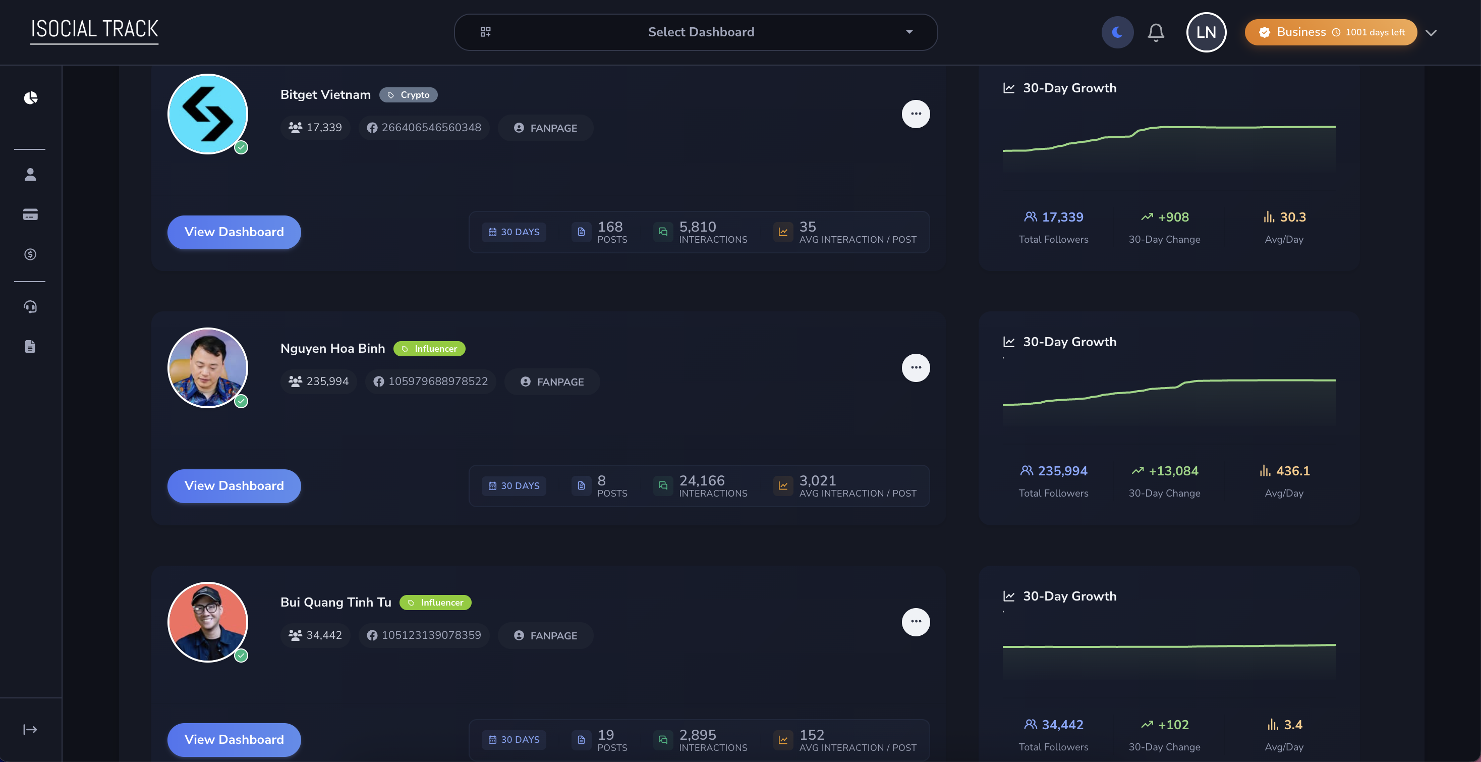Open the Select Dashboard dropdown

[x=696, y=32]
